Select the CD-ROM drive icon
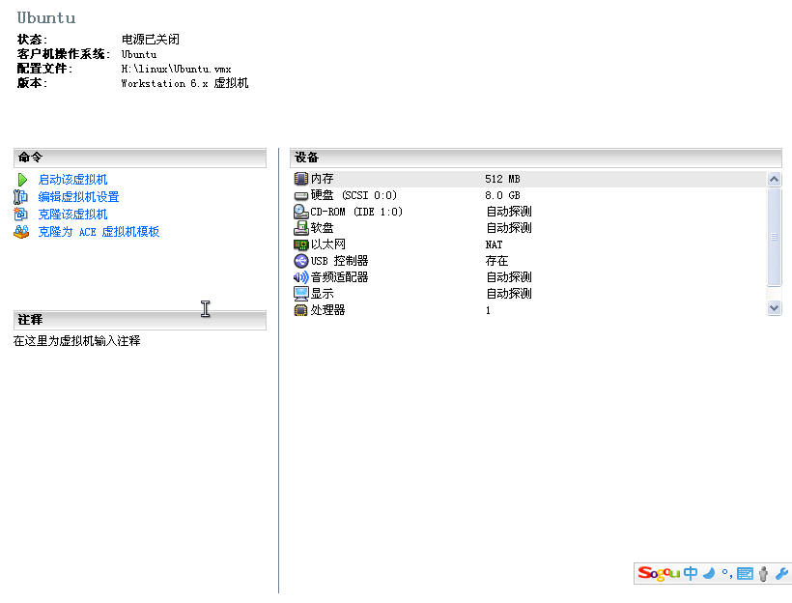Screen dimensions: 792x603 pyautogui.click(x=300, y=212)
